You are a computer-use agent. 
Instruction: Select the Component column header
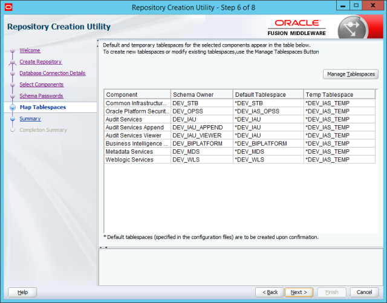coord(137,94)
